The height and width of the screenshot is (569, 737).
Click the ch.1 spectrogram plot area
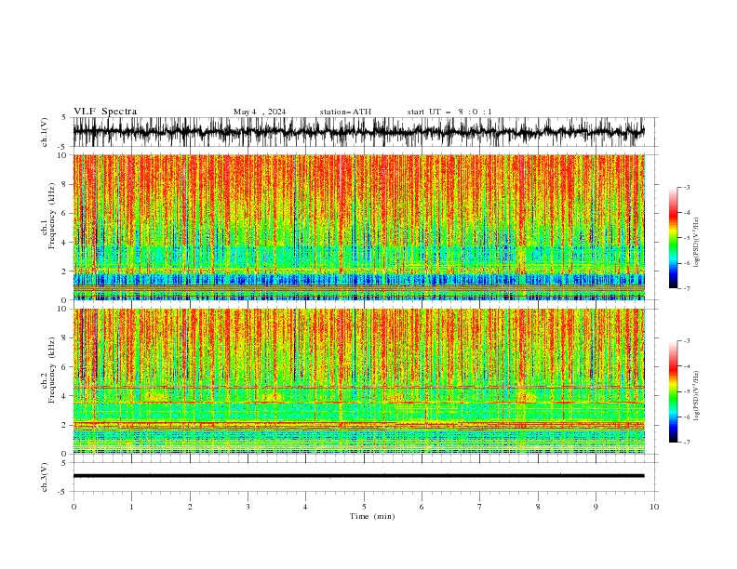pyautogui.click(x=358, y=227)
